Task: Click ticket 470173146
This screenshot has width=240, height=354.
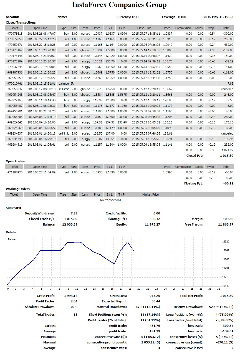Action: pos(15,56)
